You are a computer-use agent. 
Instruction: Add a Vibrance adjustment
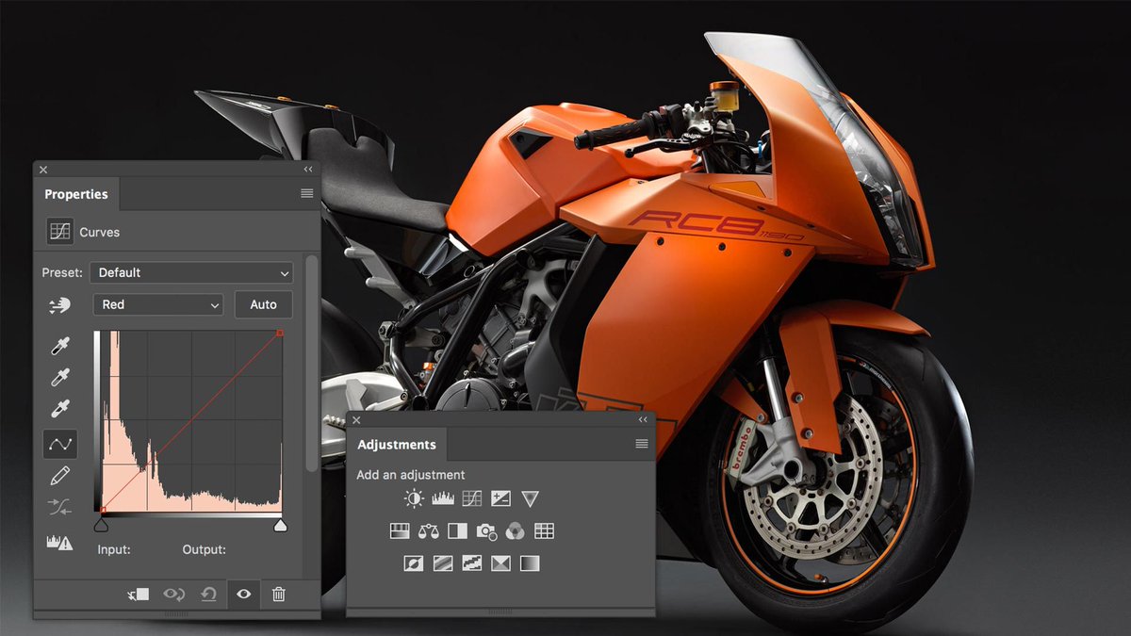[x=530, y=498]
